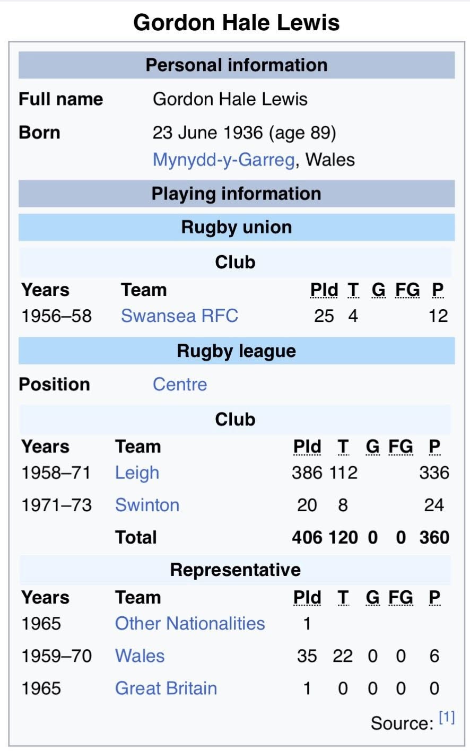This screenshot has height=751, width=470.
Task: Click the total points value 360
Action: point(434,538)
